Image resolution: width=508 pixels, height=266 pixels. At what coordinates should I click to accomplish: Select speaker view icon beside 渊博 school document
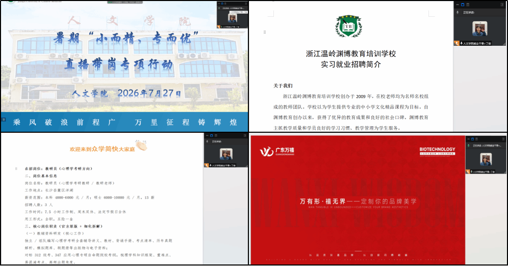coord(463,5)
